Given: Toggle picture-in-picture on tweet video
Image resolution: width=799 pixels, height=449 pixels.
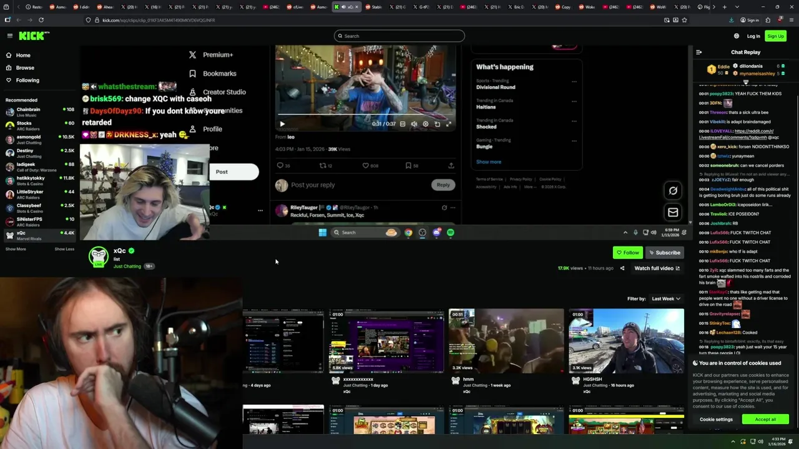Looking at the screenshot, I should [x=437, y=124].
